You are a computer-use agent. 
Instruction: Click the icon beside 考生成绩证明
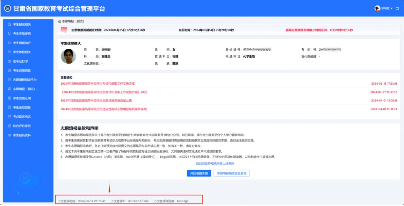(10, 98)
